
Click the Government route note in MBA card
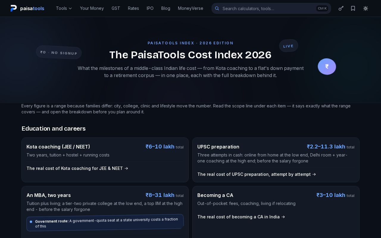tap(105, 223)
